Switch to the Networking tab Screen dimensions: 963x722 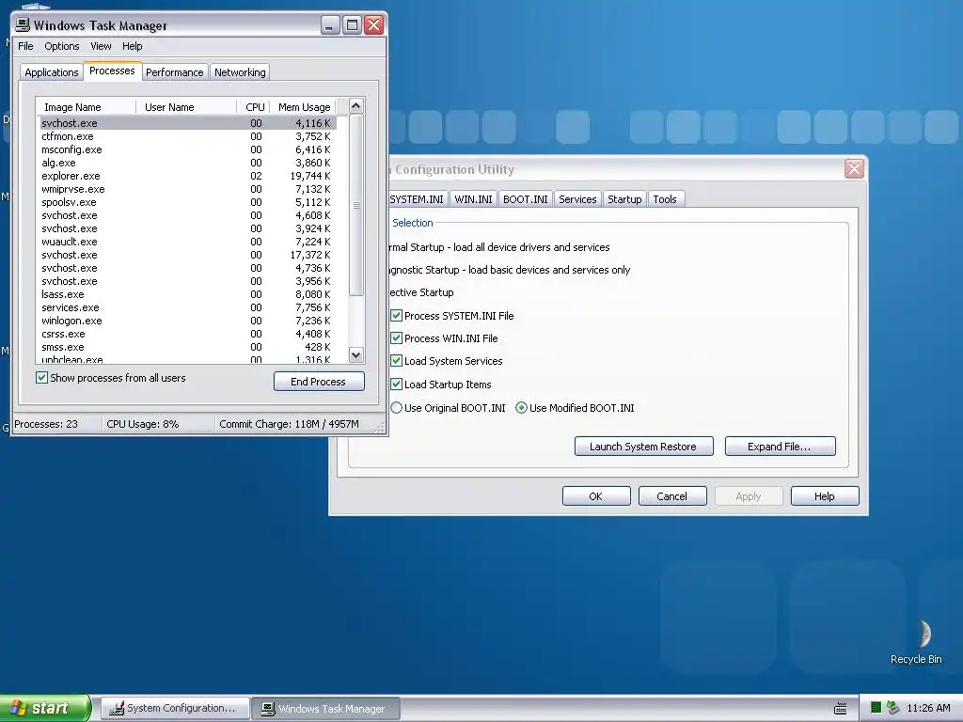[240, 72]
